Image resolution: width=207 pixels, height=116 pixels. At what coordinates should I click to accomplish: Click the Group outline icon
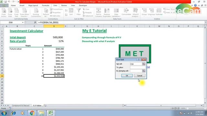(x=144, y=12)
